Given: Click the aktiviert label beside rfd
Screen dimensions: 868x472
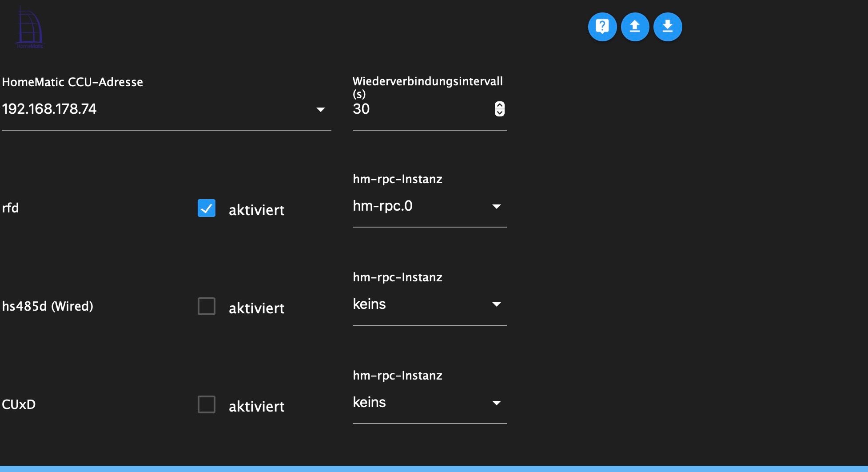Looking at the screenshot, I should point(256,210).
